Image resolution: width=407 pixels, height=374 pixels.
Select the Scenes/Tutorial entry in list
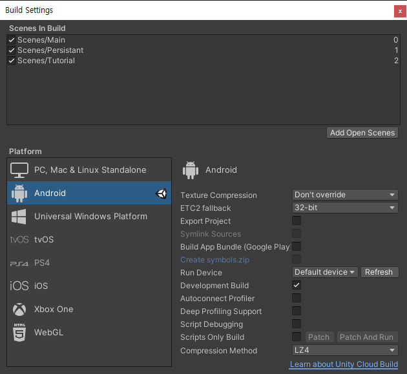[203, 61]
